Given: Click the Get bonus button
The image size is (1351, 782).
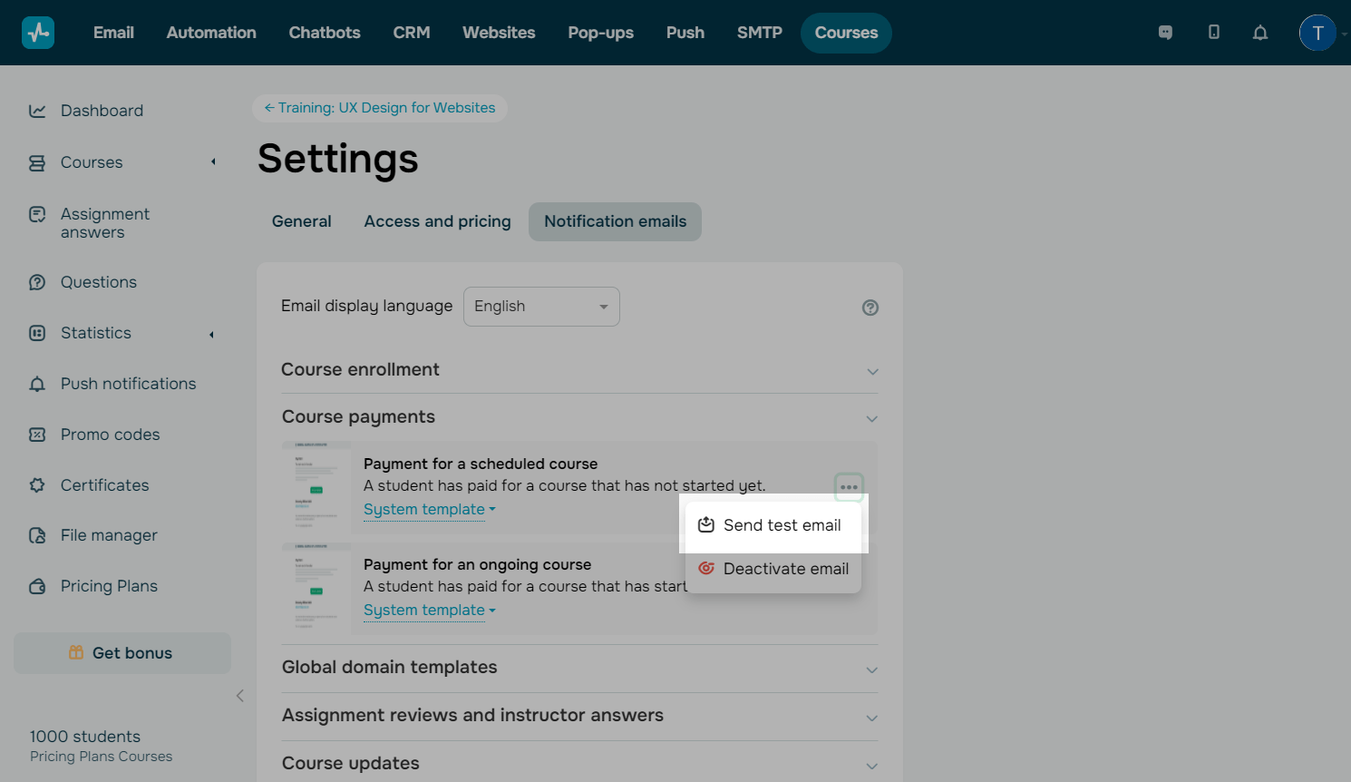Looking at the screenshot, I should (x=122, y=653).
